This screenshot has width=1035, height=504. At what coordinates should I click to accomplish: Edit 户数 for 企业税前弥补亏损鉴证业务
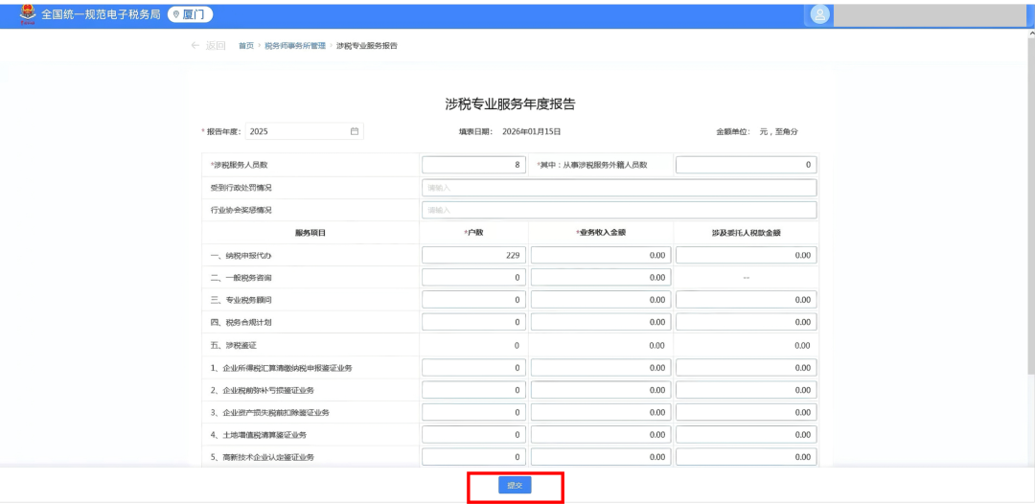[474, 390]
